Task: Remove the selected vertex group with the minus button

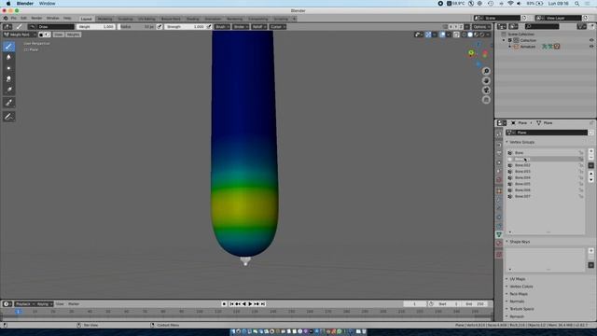Action: (590, 158)
